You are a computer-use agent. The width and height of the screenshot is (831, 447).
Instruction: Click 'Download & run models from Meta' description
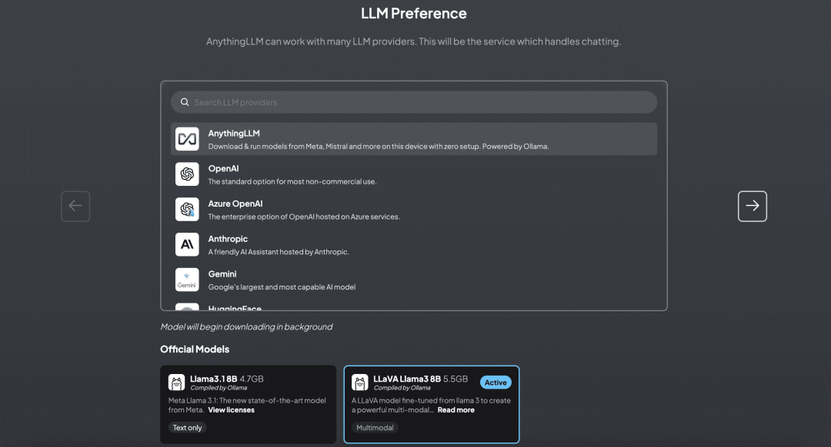(x=379, y=146)
